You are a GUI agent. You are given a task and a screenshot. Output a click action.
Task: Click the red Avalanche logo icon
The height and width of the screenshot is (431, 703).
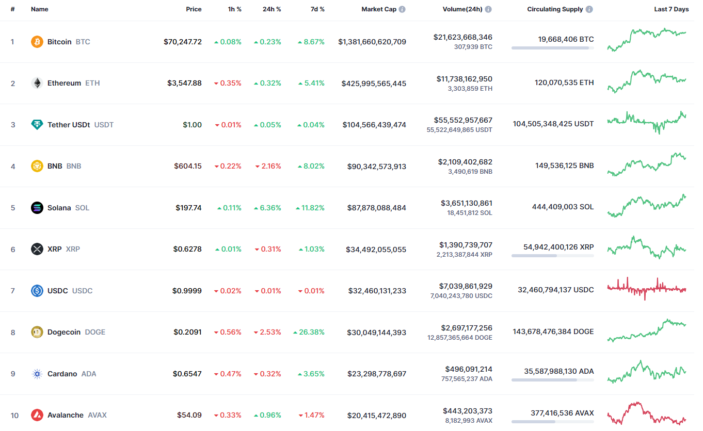click(x=37, y=415)
